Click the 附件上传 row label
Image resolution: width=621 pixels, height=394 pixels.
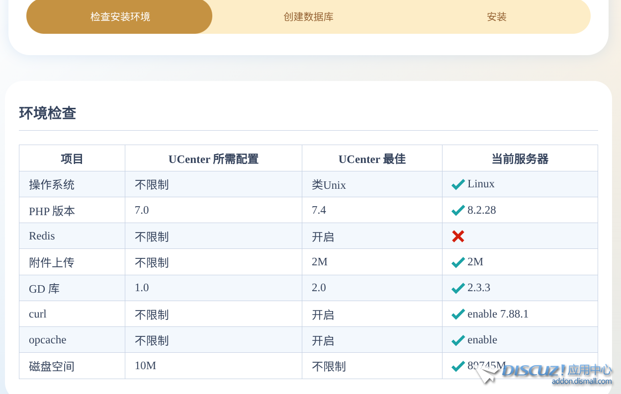52,262
